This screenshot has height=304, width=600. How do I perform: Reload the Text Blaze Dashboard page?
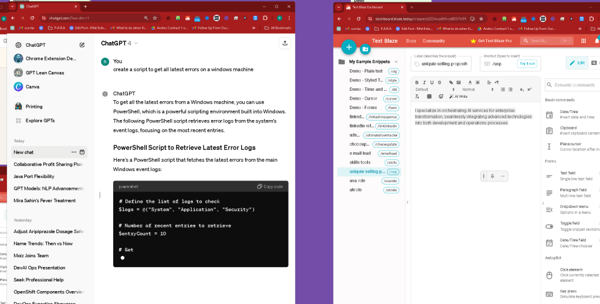coord(358,18)
